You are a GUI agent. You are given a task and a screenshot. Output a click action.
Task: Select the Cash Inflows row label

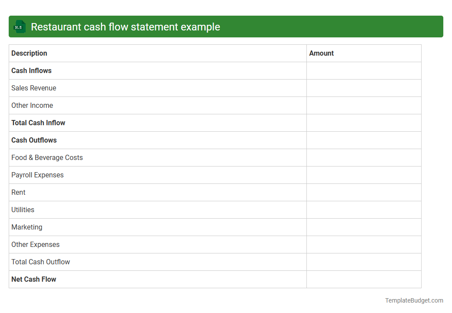[x=31, y=70]
